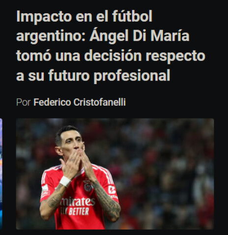Click "Impacto en el fútbol" headline line
This screenshot has width=228, height=235.
point(85,16)
